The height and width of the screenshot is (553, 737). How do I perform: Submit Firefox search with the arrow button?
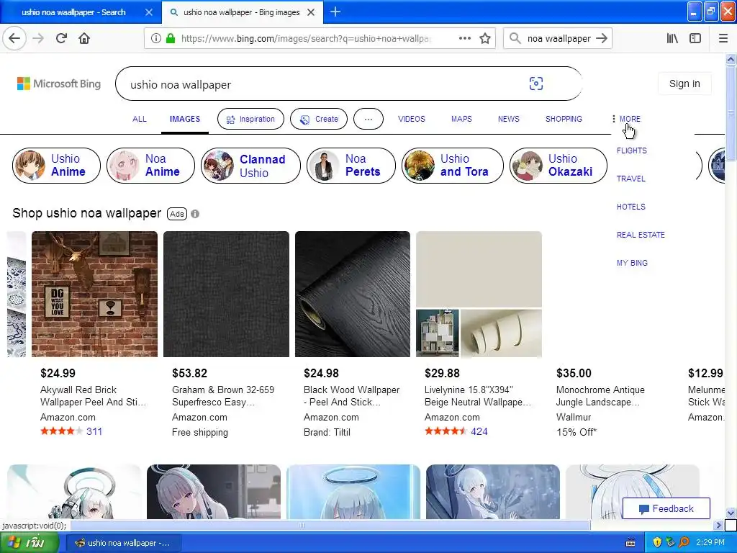point(602,38)
